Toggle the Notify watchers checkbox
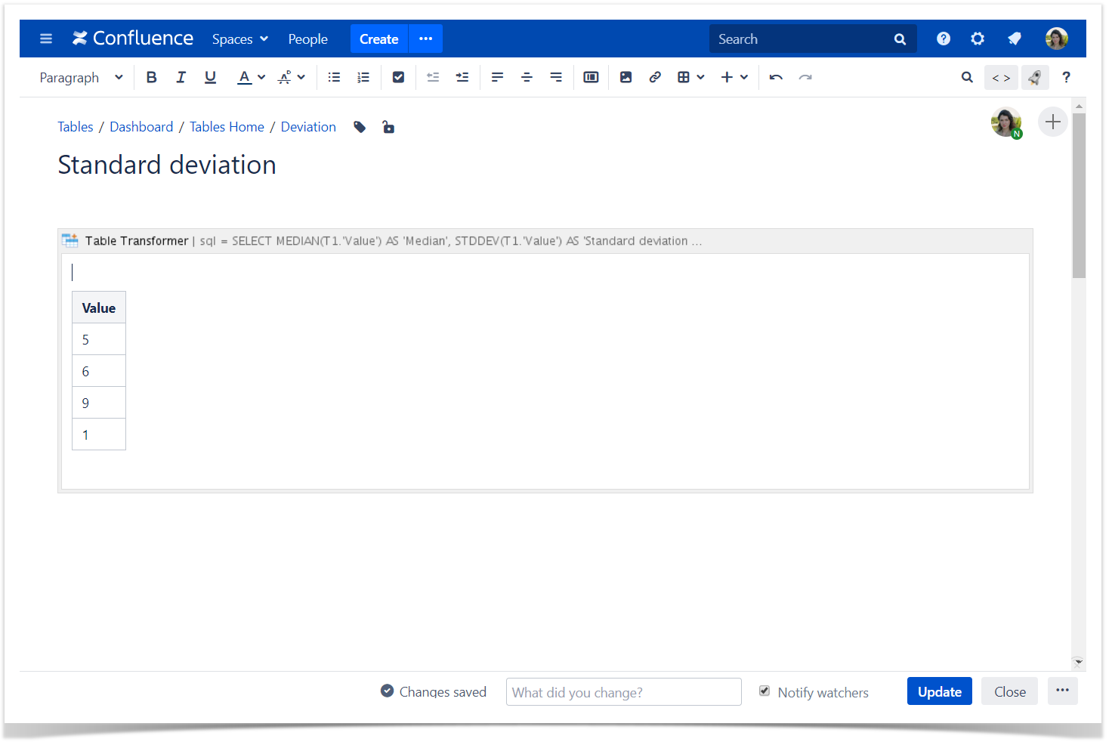The image size is (1112, 745). pyautogui.click(x=764, y=691)
